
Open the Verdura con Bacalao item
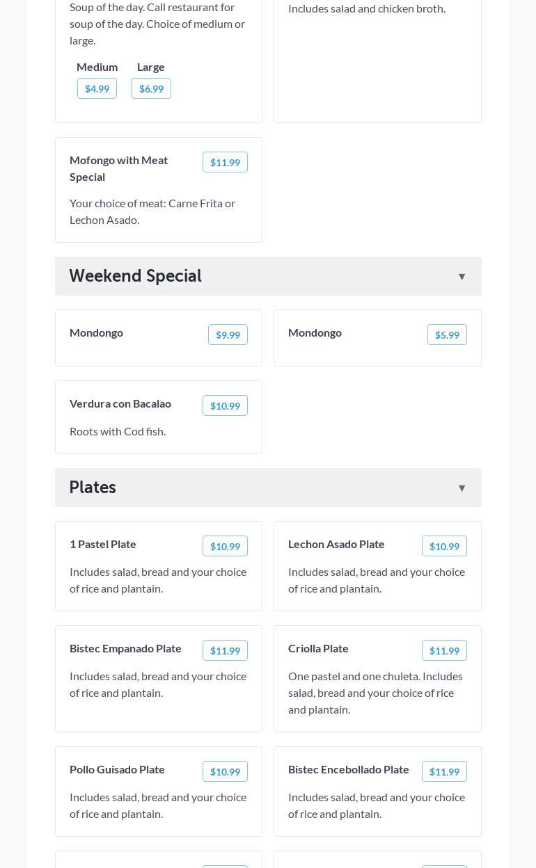(x=120, y=403)
